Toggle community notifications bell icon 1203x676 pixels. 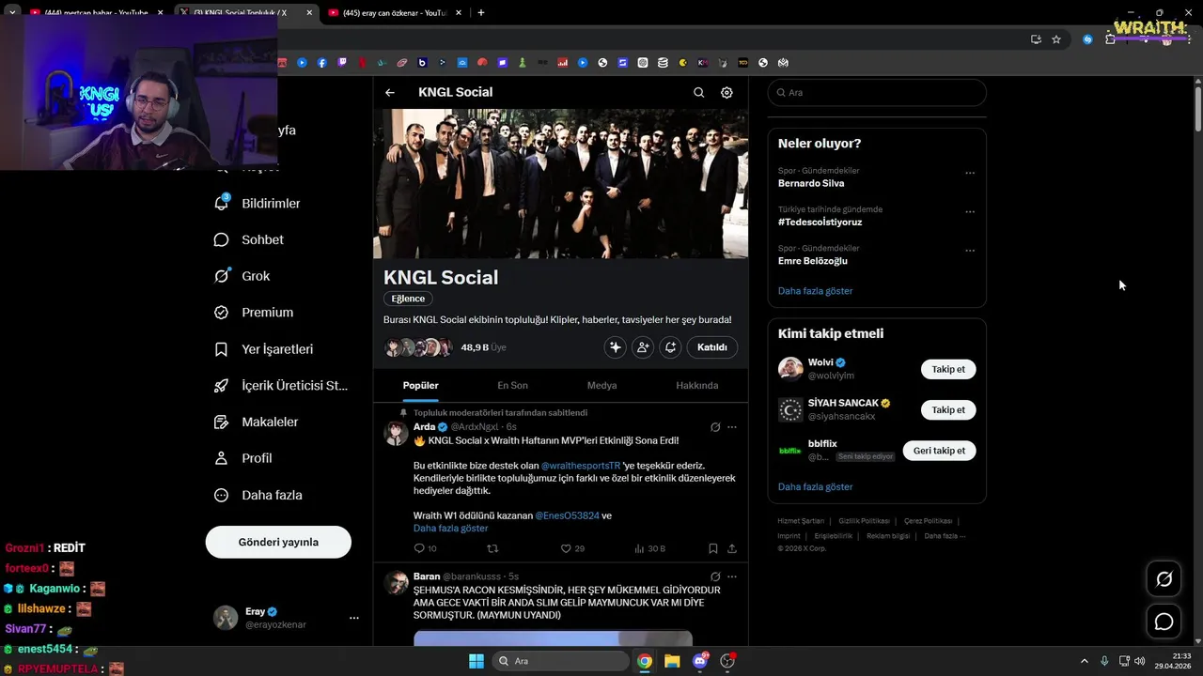[670, 347]
